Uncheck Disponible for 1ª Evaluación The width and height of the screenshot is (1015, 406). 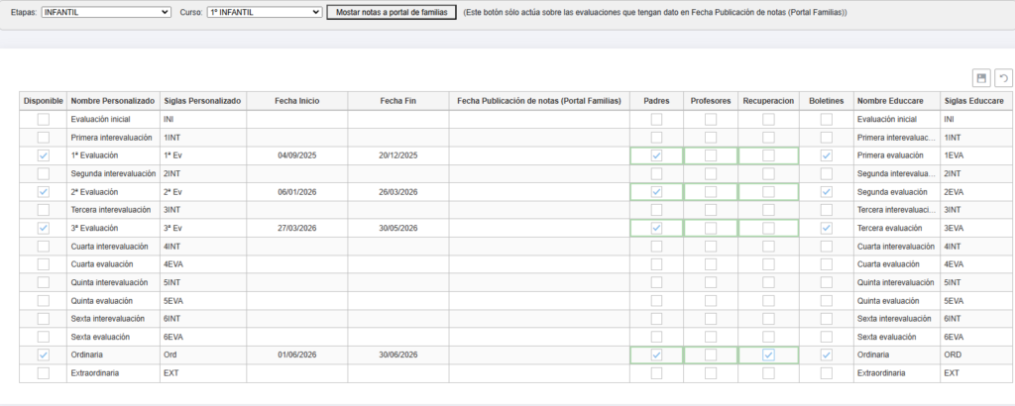point(43,156)
